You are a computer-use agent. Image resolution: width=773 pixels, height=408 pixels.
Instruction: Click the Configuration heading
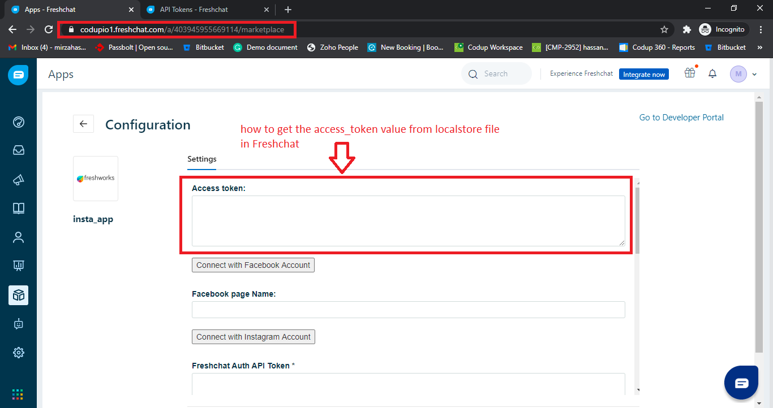pos(148,125)
